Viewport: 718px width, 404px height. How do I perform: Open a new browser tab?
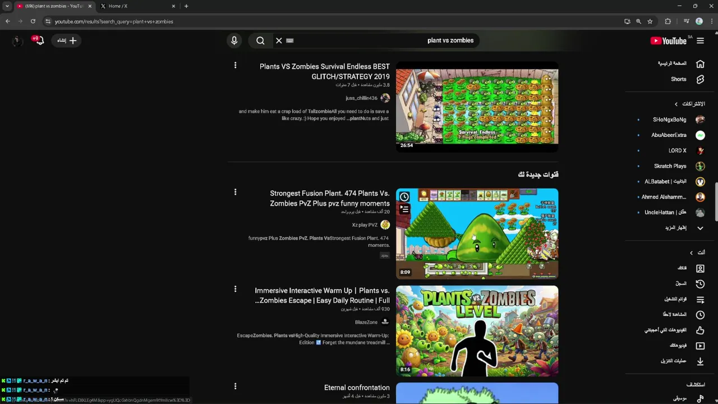pyautogui.click(x=186, y=6)
